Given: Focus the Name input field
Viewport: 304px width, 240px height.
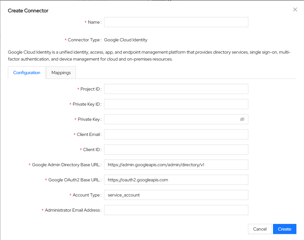Looking at the screenshot, I should 176,22.
